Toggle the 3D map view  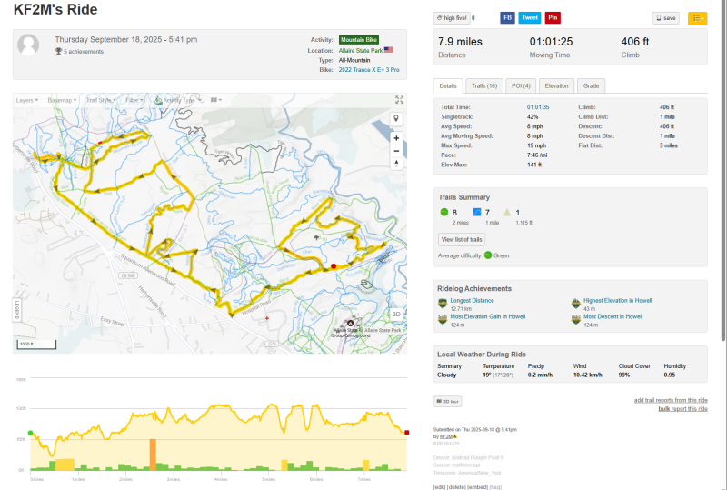396,314
